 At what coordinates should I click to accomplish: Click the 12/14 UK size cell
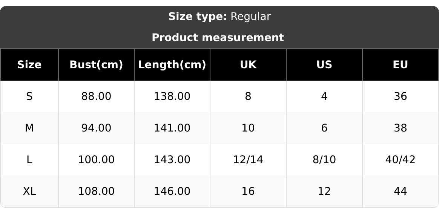click(248, 160)
